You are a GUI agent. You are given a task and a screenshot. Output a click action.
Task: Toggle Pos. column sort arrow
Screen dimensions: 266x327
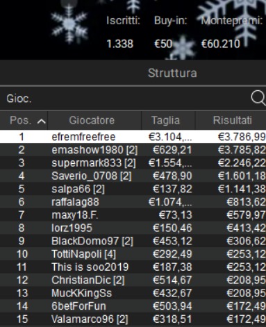41,121
